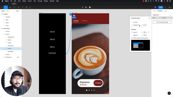Open the Frame 2 destination dropdown
173x97 pixels.
[145, 25]
